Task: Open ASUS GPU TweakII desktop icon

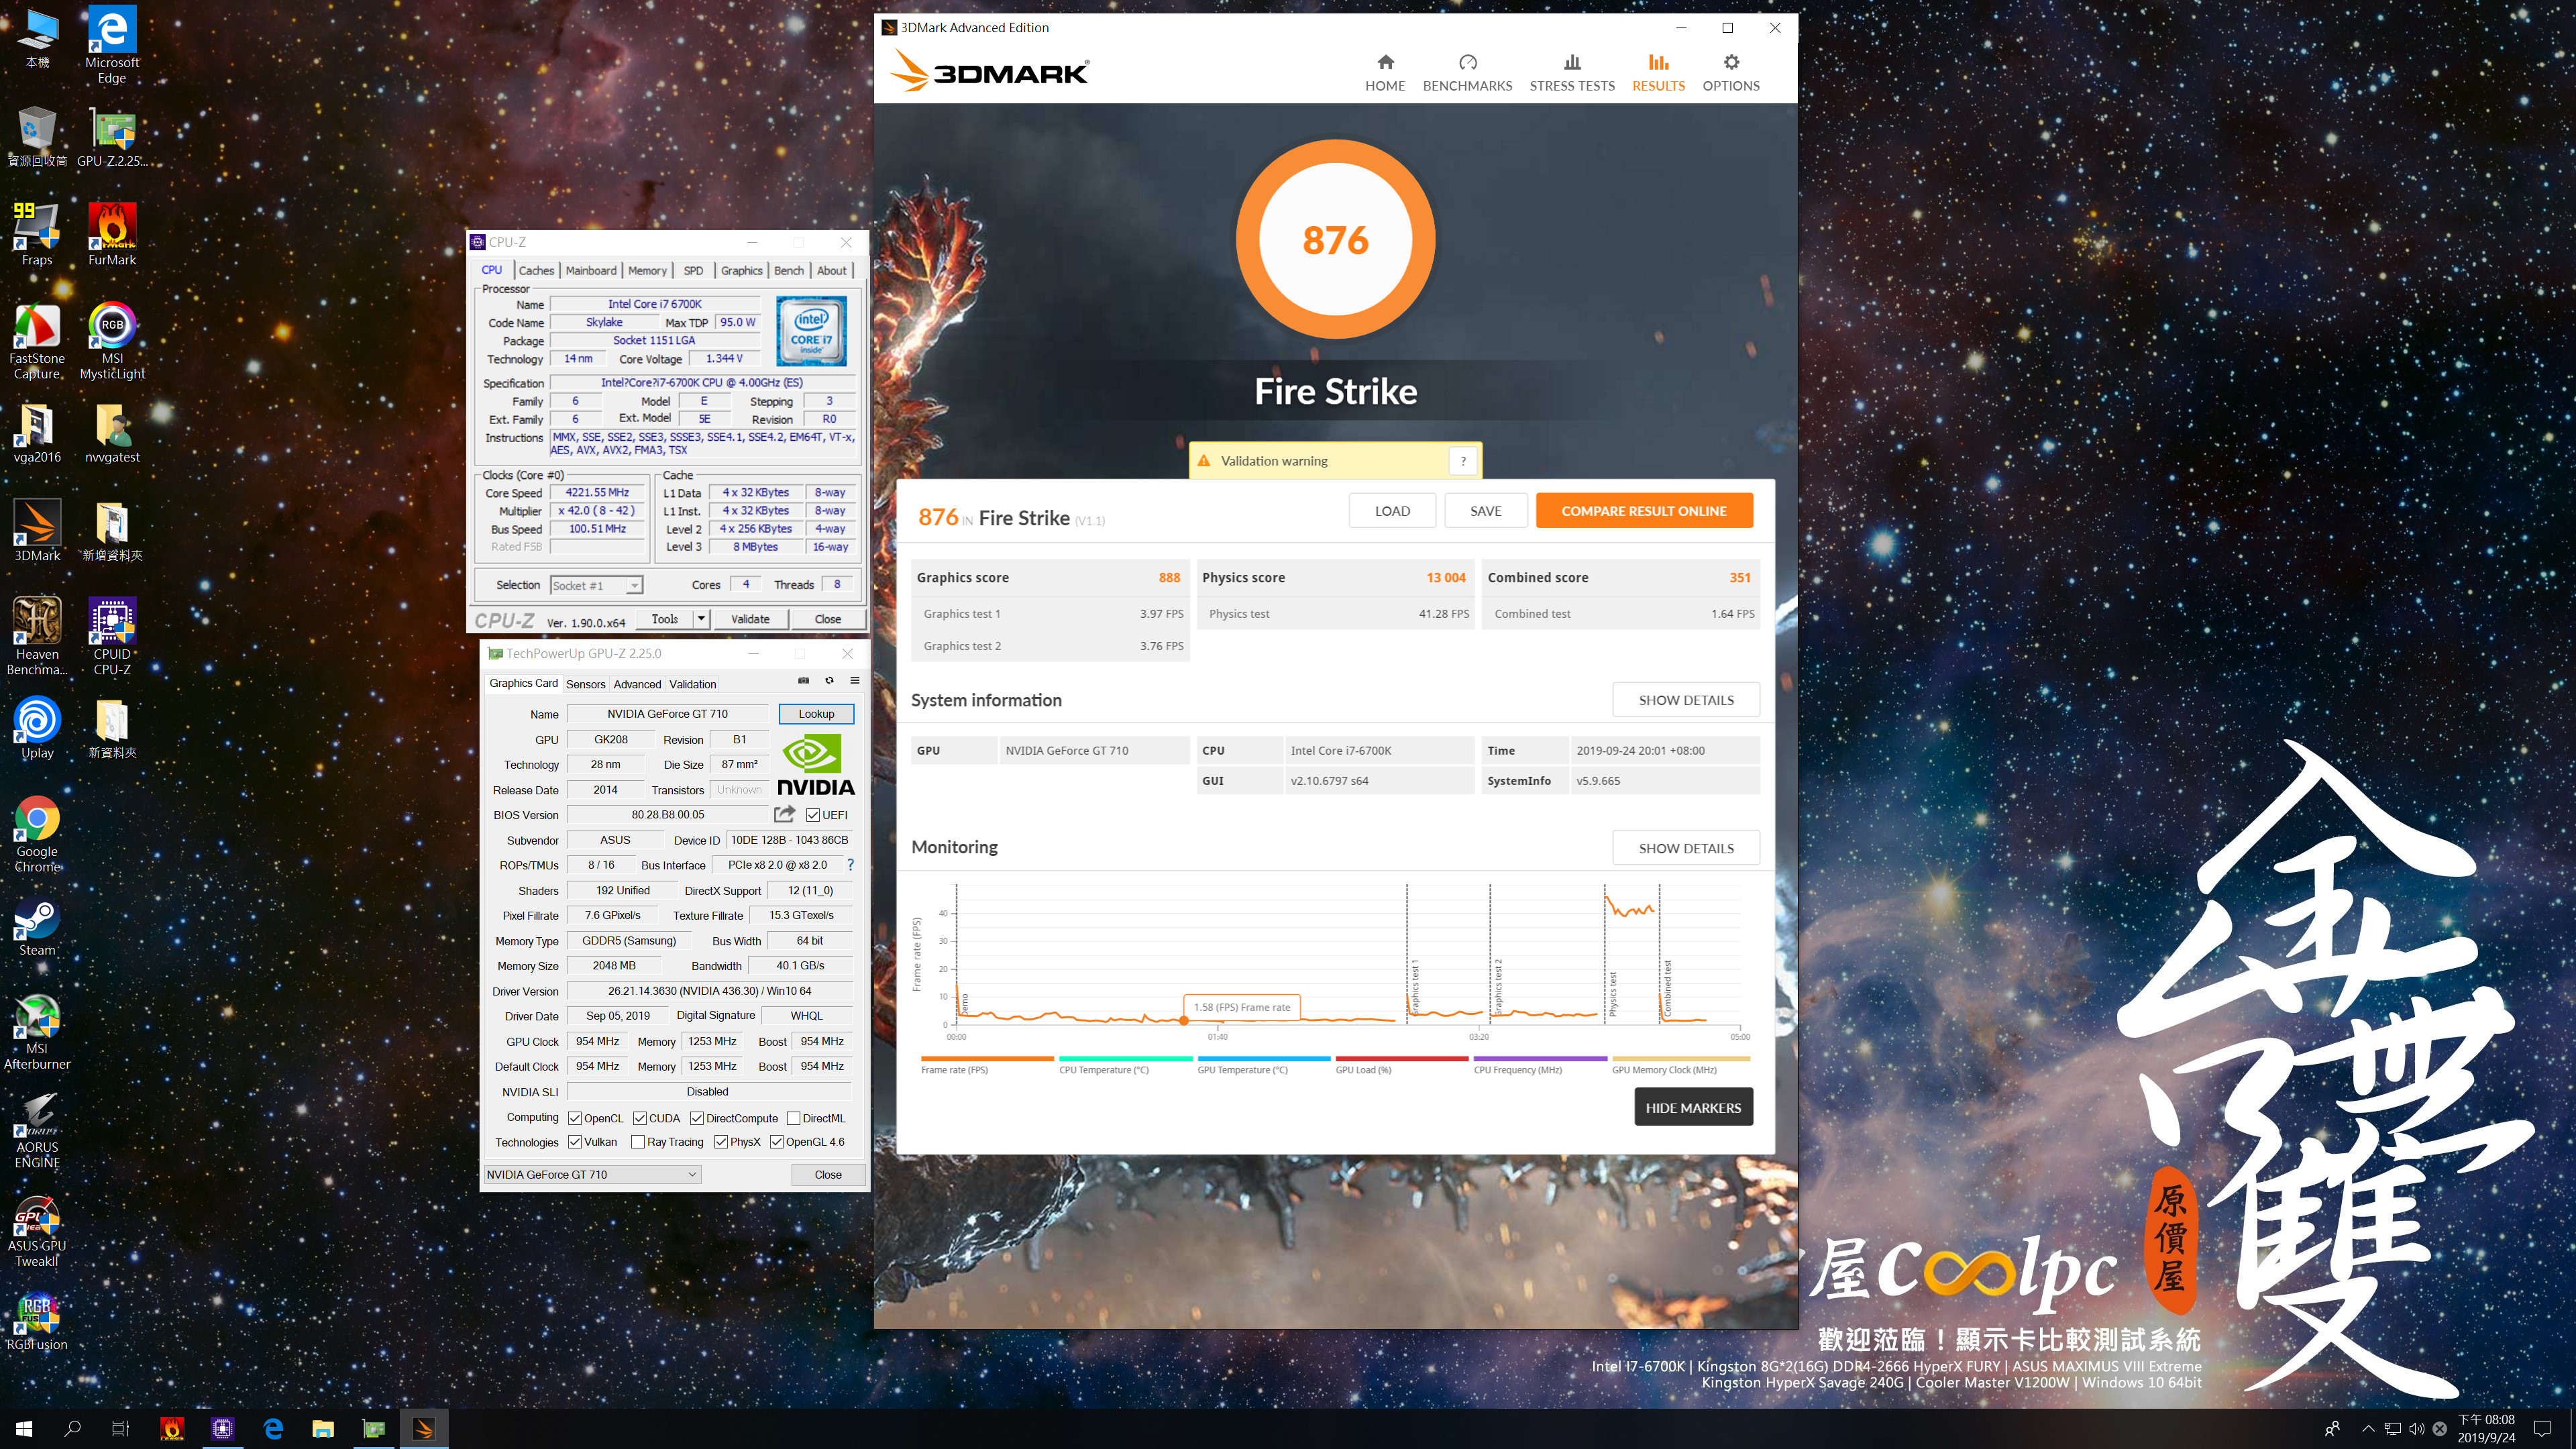Action: pyautogui.click(x=37, y=1230)
